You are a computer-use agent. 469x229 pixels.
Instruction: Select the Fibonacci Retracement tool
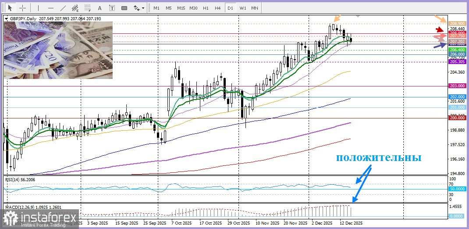tap(88, 8)
